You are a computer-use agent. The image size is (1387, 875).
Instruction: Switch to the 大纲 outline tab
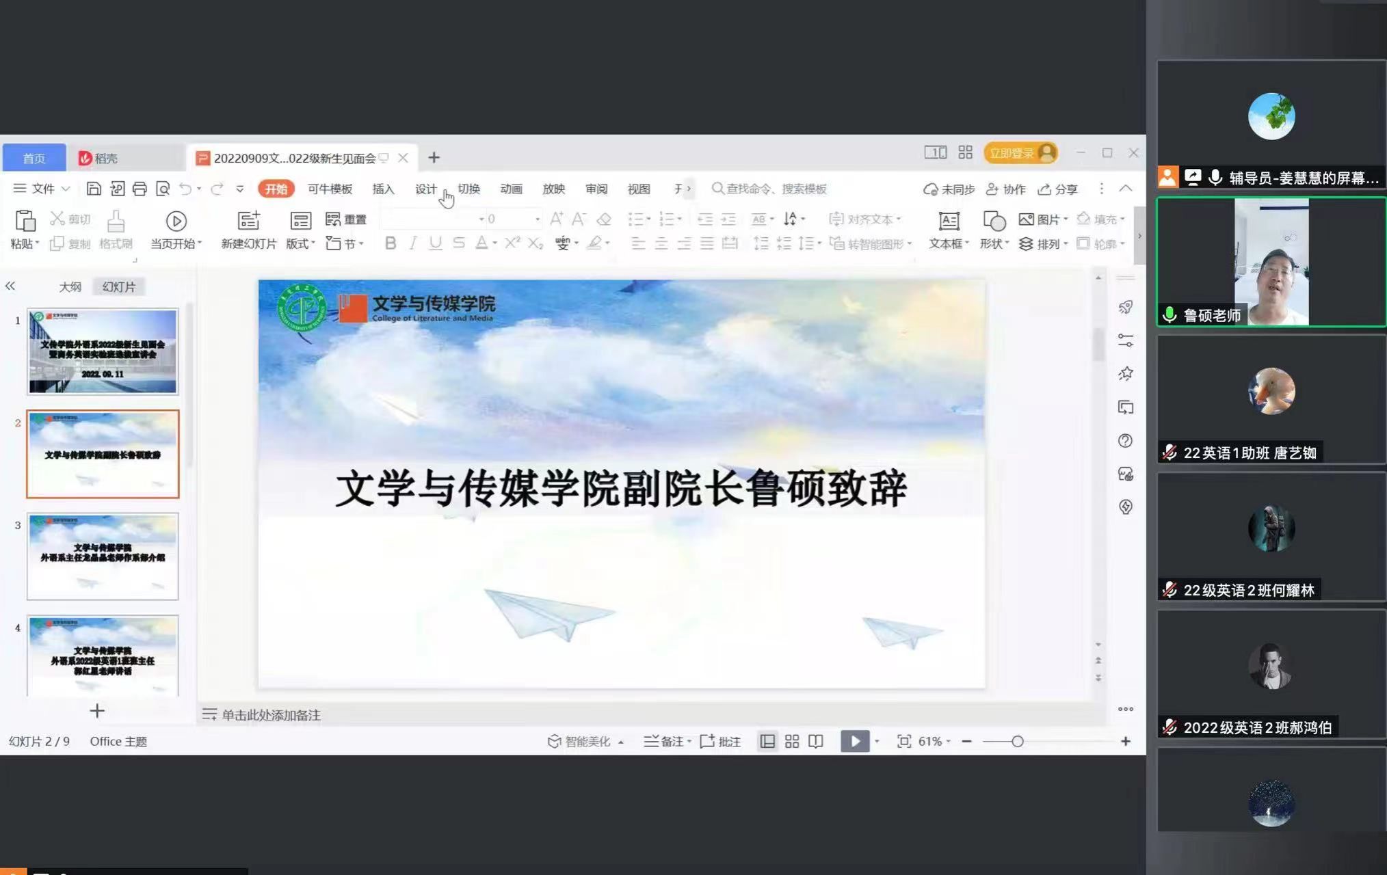[x=70, y=287]
